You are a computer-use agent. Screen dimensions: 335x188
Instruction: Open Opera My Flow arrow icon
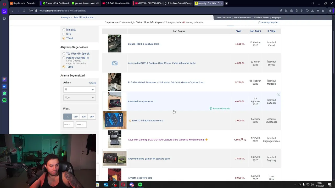[302, 11]
